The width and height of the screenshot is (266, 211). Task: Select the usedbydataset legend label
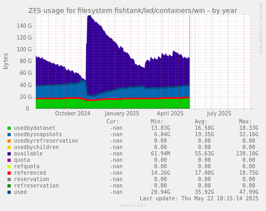pos(35,128)
